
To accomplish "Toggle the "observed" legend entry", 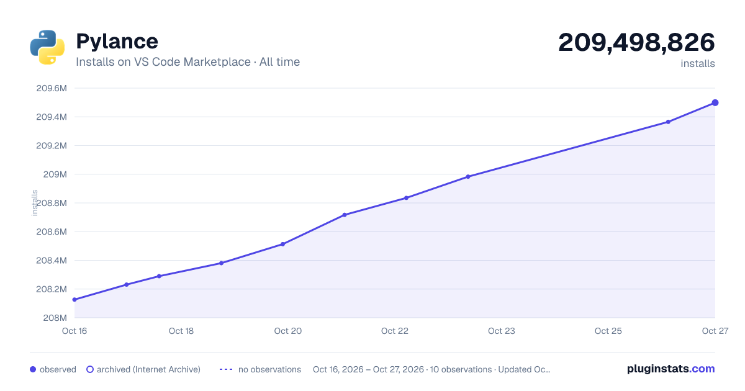I will 53,369.
